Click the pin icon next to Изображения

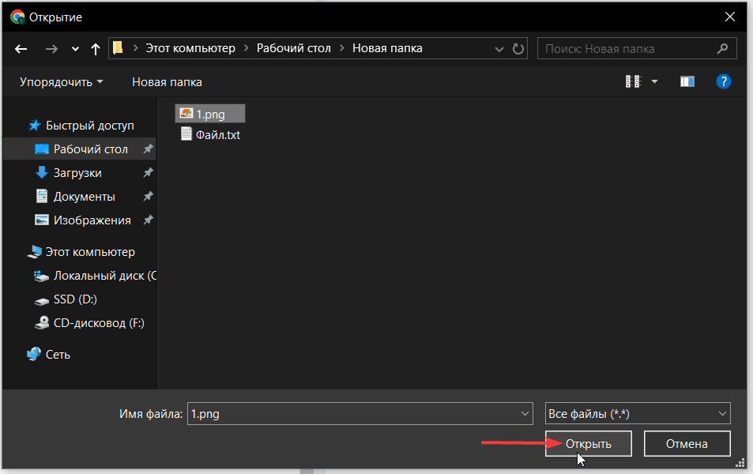click(148, 220)
